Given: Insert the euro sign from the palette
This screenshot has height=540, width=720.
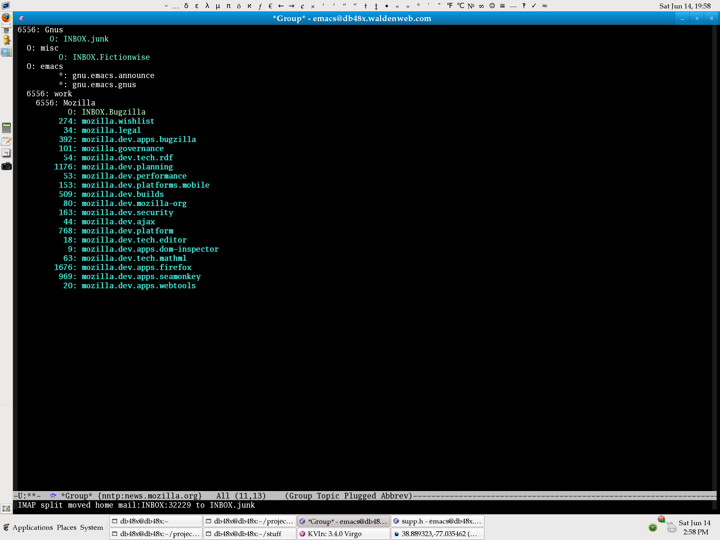Looking at the screenshot, I should pyautogui.click(x=270, y=6).
